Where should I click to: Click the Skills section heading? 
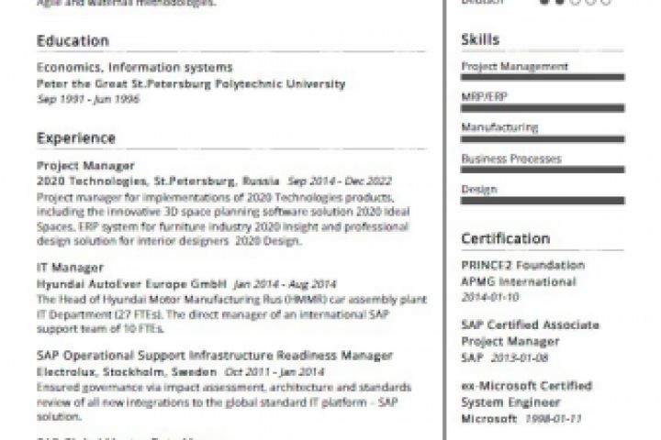click(x=480, y=39)
